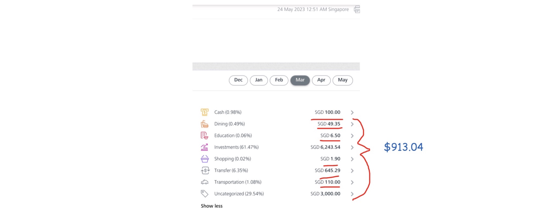Expand the Investments row chevron
This screenshot has height=221, width=557.
tap(352, 147)
